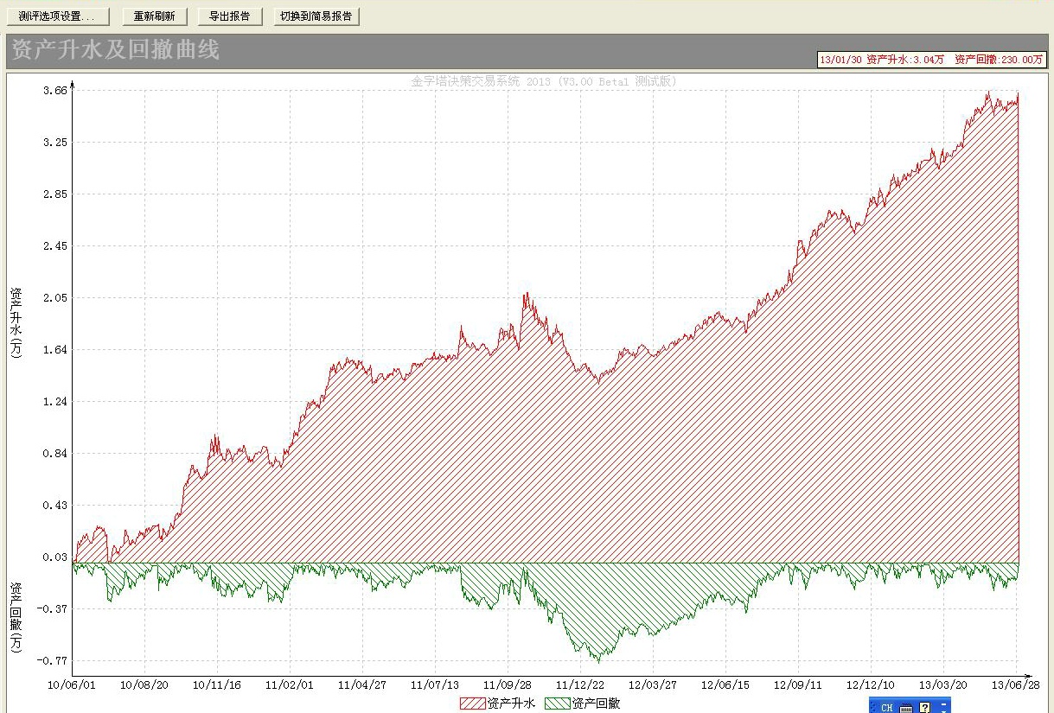Minimize the language bar with dash icon

[x=943, y=703]
